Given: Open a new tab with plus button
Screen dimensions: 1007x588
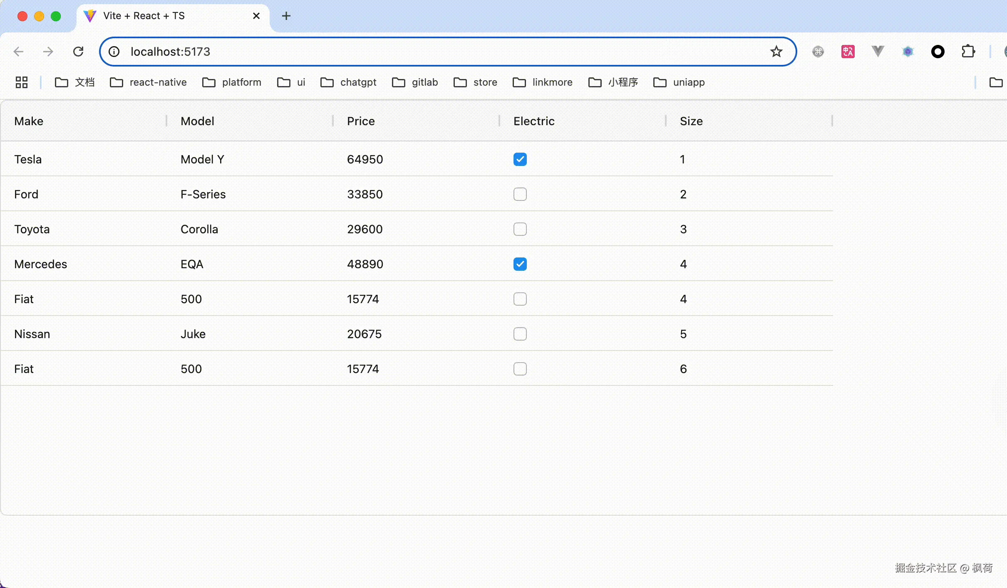Looking at the screenshot, I should pyautogui.click(x=286, y=16).
